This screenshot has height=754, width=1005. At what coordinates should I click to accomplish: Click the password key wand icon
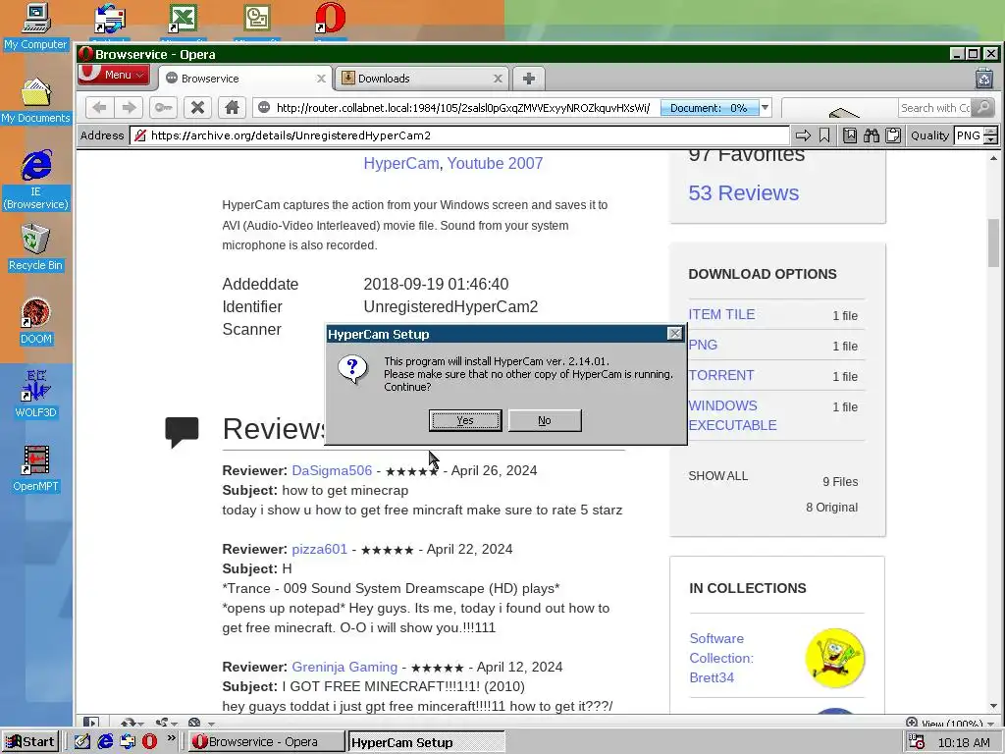pyautogui.click(x=164, y=108)
